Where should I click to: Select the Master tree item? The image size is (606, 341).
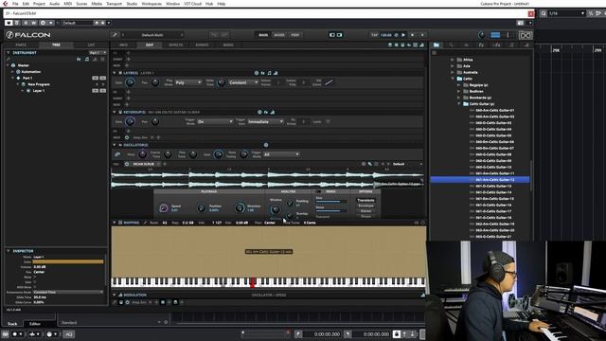pos(23,65)
